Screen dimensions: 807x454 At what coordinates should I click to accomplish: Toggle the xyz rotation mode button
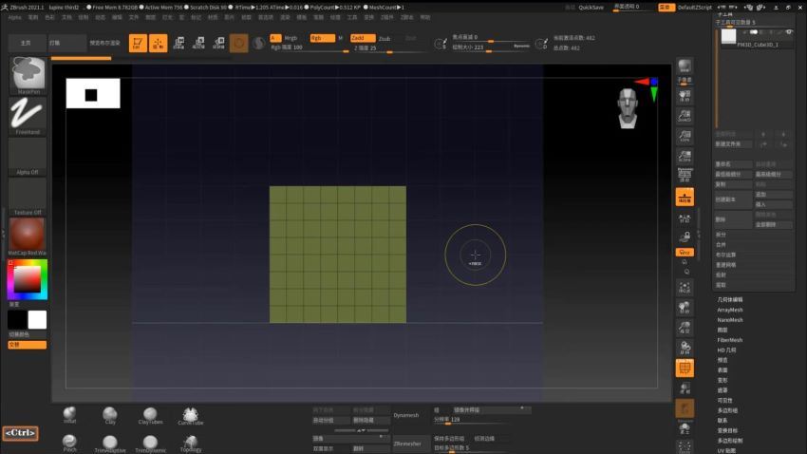(x=685, y=253)
